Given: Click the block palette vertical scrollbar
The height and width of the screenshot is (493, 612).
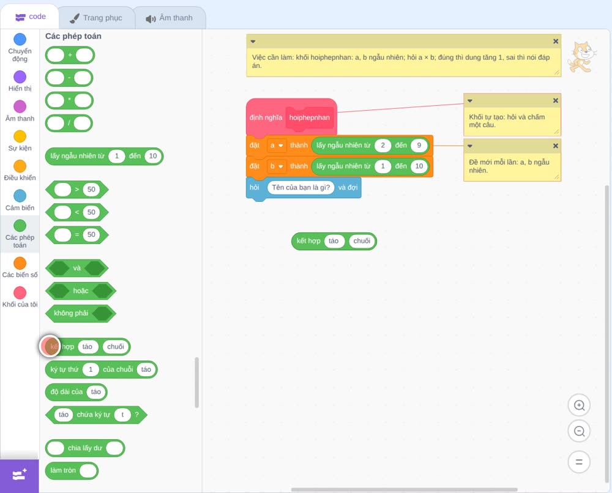Looking at the screenshot, I should point(196,382).
